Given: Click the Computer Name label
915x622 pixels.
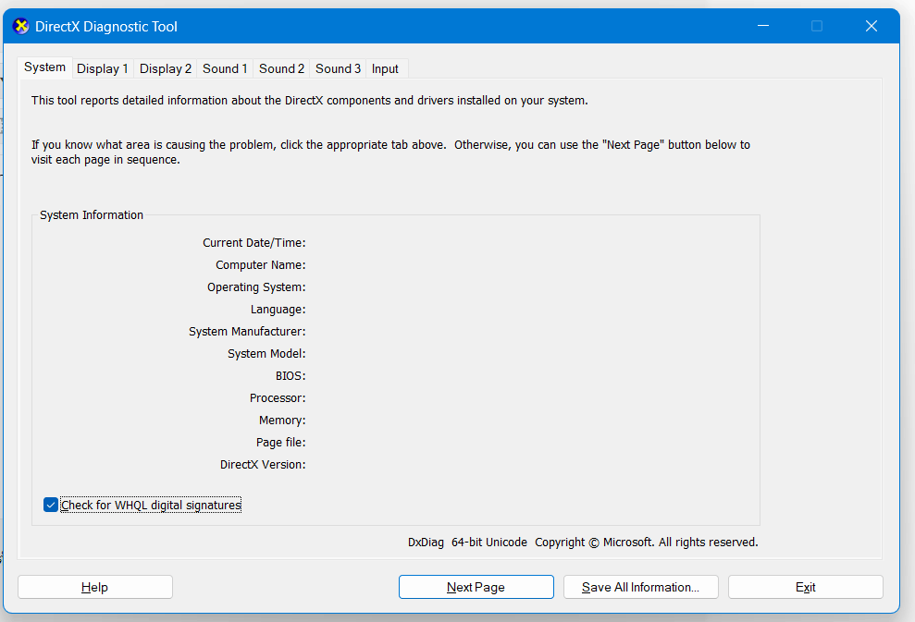Looking at the screenshot, I should point(260,264).
